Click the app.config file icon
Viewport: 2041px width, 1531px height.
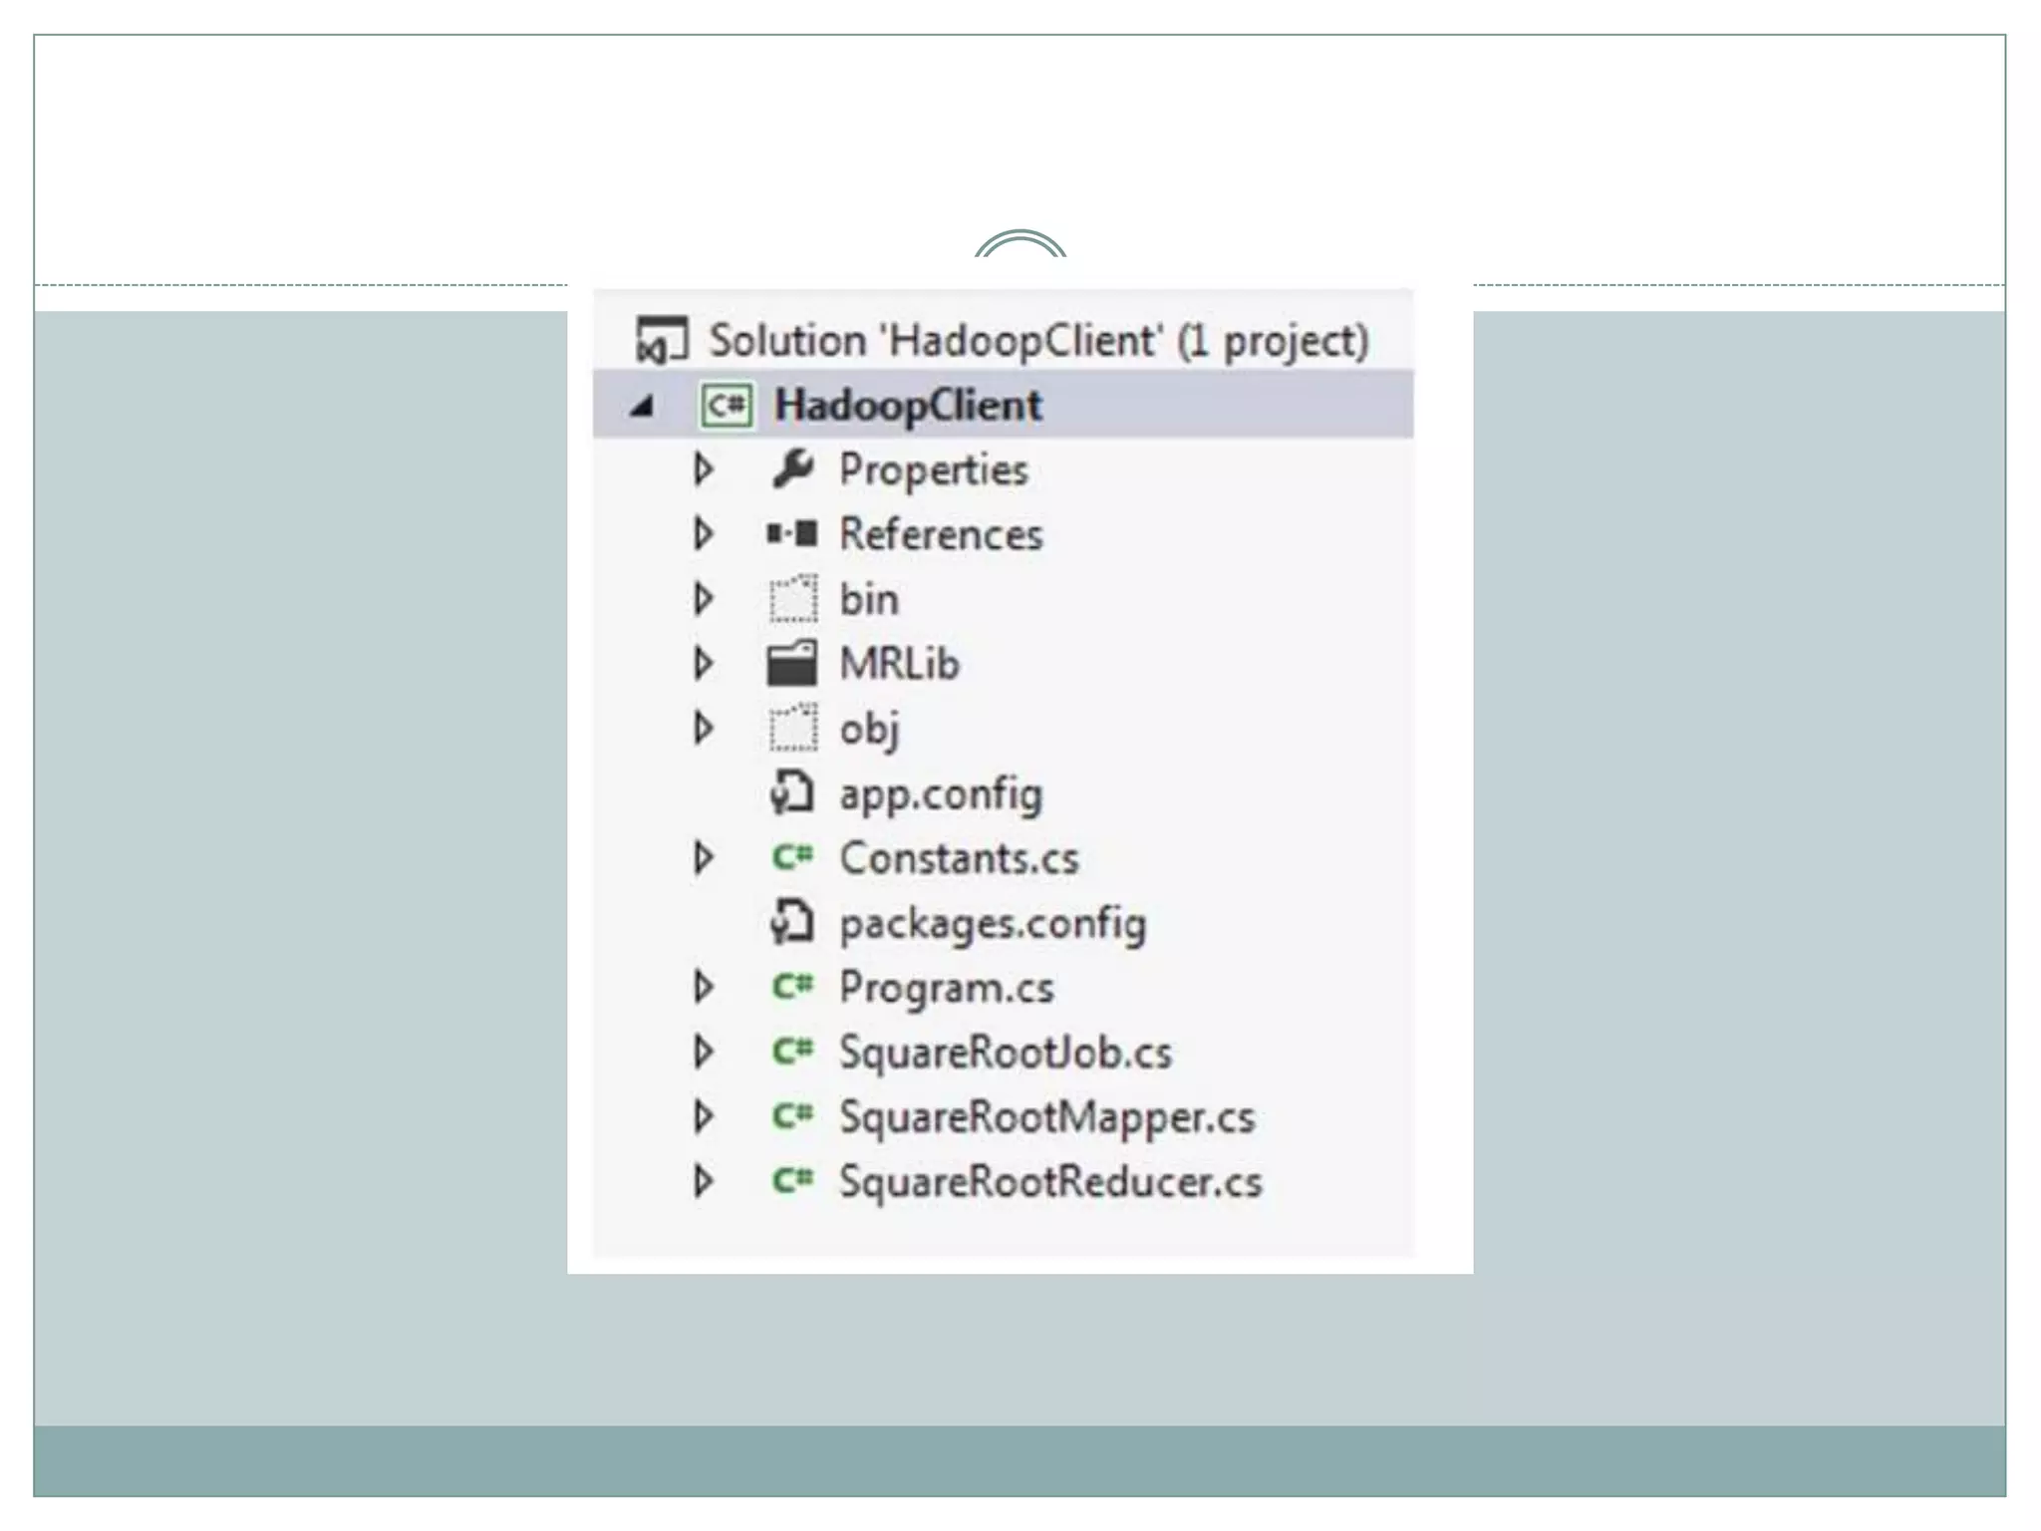coord(792,794)
